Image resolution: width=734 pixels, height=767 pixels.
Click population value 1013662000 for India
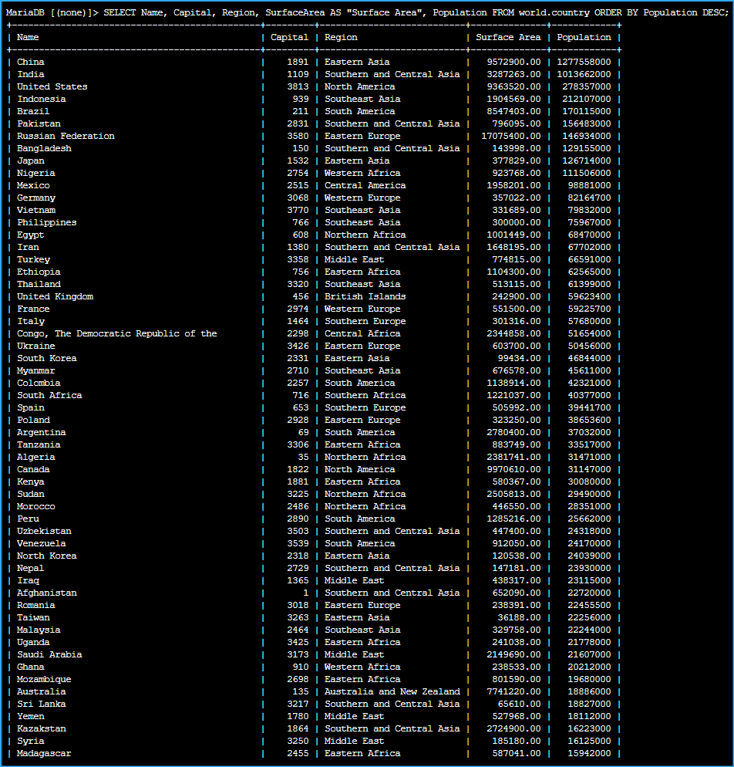[x=584, y=74]
